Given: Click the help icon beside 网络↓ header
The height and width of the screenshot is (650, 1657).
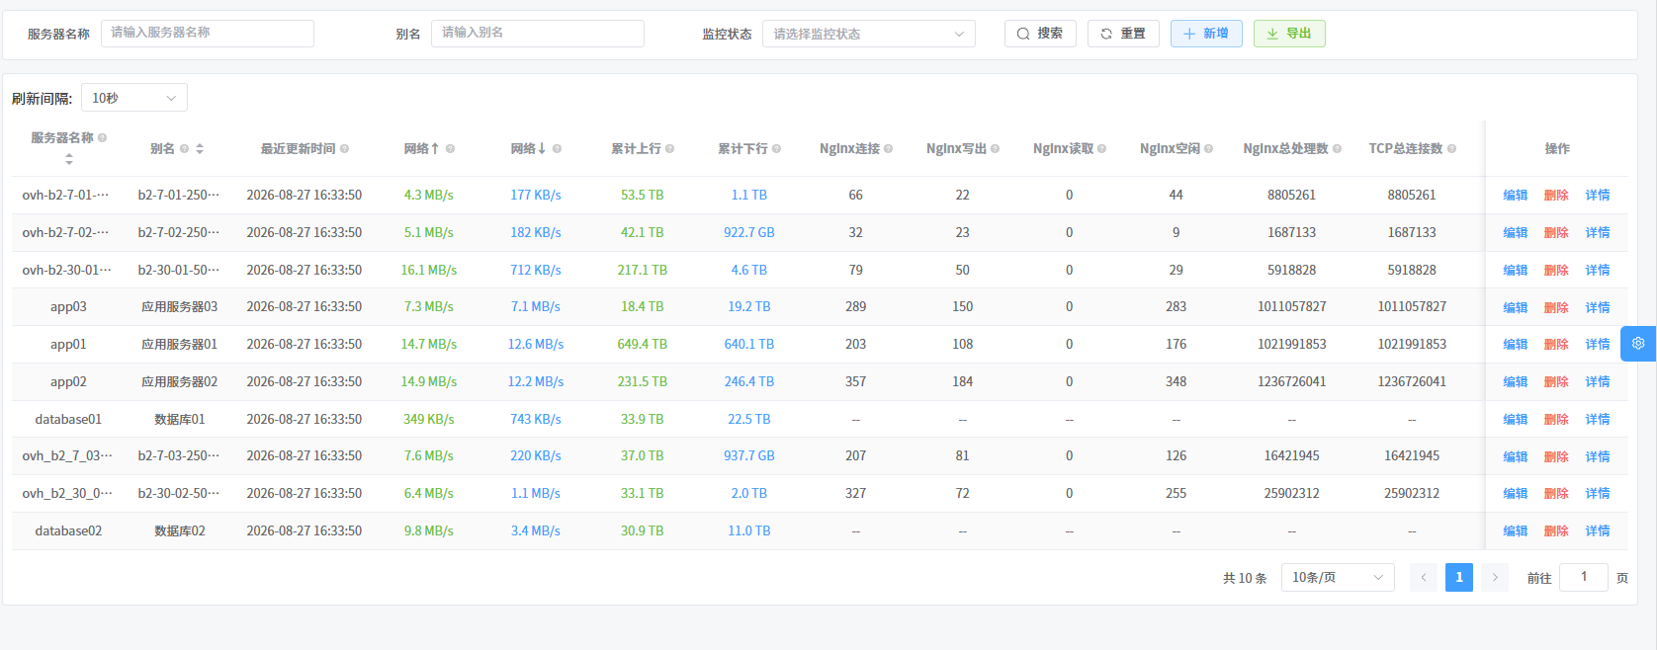Looking at the screenshot, I should 557,149.
